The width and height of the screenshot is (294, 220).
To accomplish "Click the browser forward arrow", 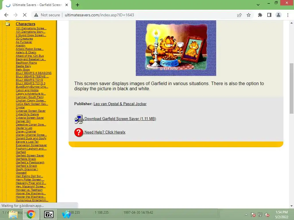I will [16, 15].
